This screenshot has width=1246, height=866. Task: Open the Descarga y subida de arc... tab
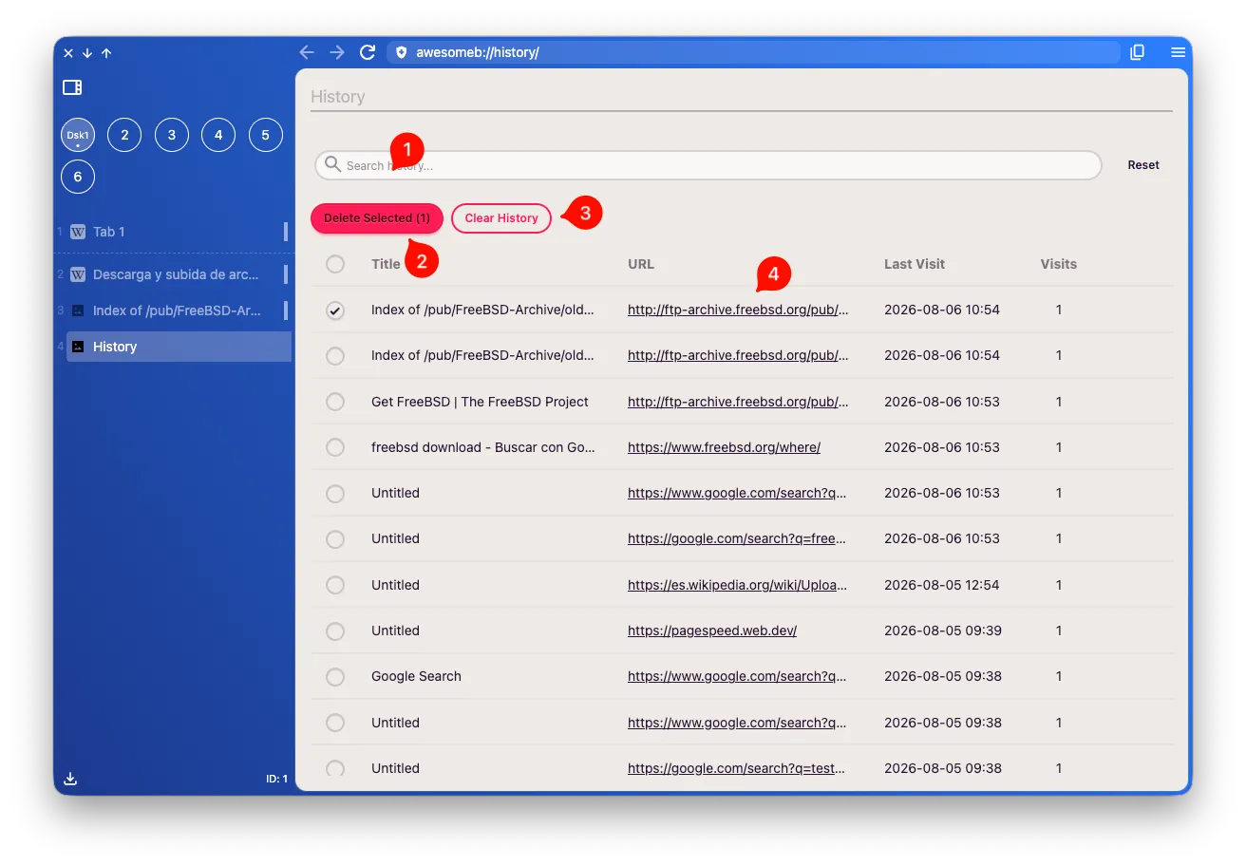coord(179,274)
